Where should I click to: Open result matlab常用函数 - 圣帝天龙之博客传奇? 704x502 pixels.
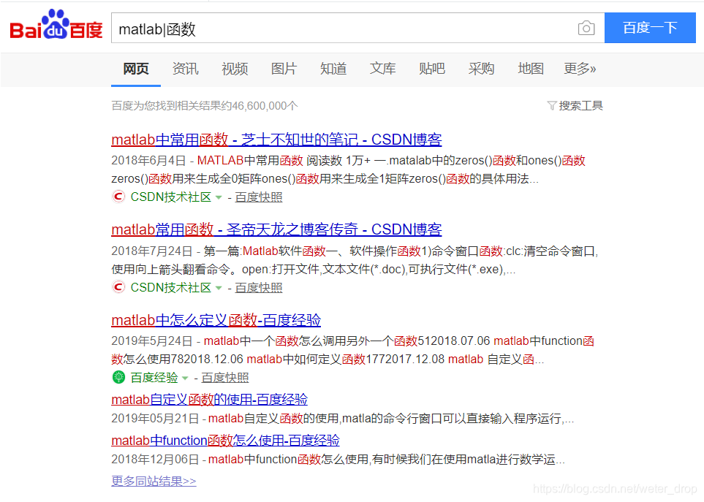click(276, 229)
